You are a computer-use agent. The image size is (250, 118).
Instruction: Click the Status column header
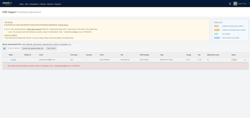(x=234, y=55)
